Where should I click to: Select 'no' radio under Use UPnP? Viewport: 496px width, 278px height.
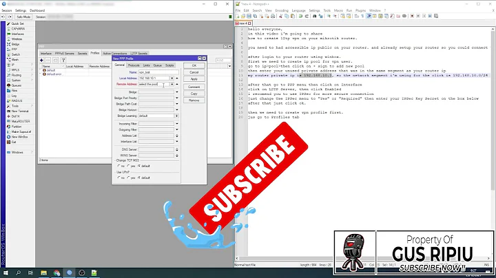click(119, 178)
